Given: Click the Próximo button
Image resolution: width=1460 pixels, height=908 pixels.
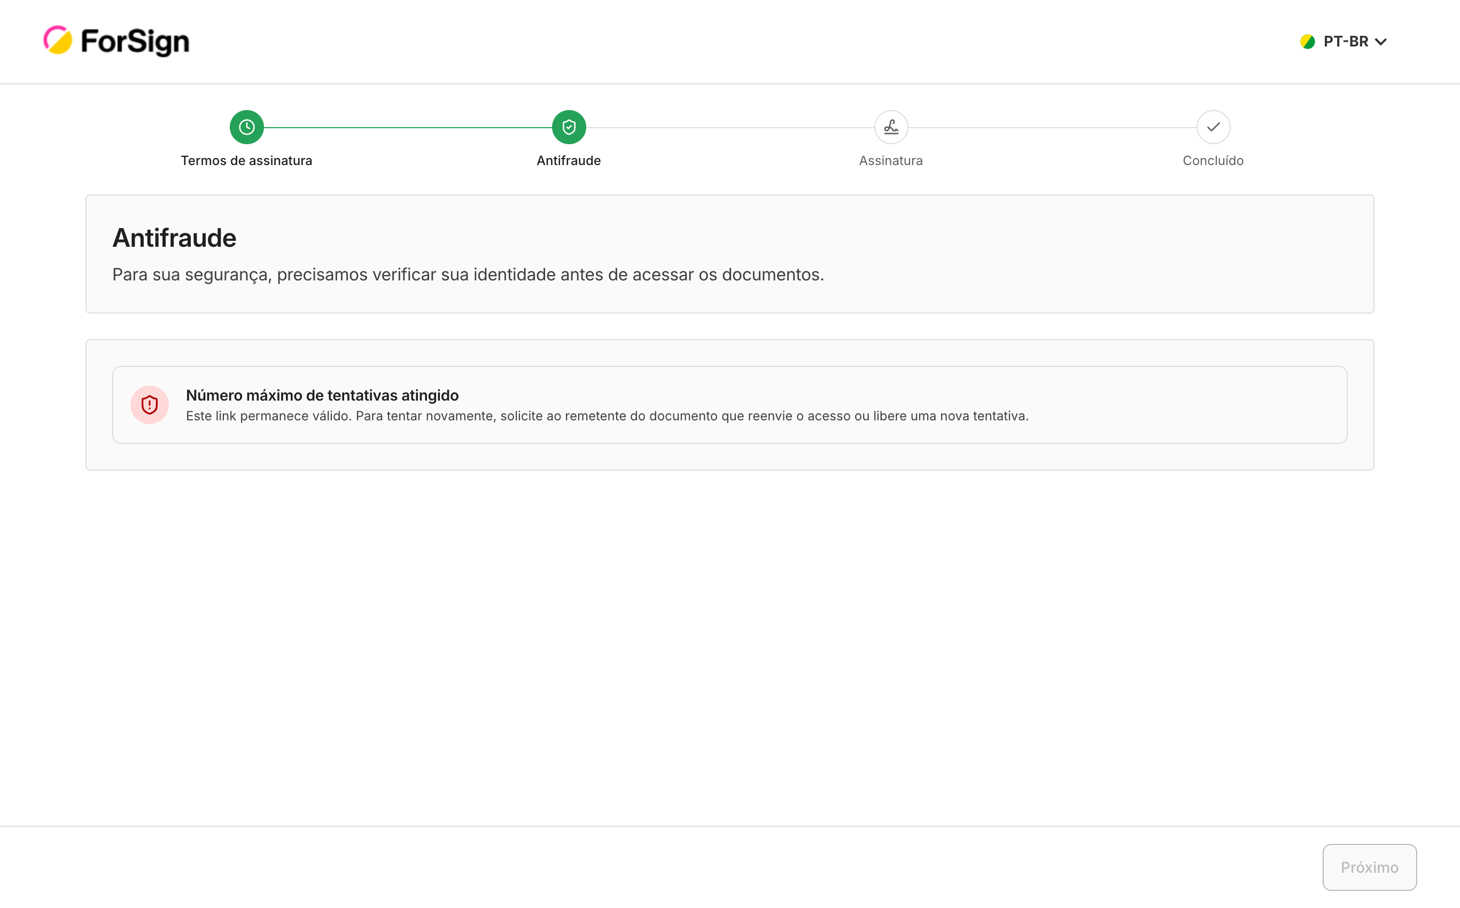Looking at the screenshot, I should tap(1369, 867).
